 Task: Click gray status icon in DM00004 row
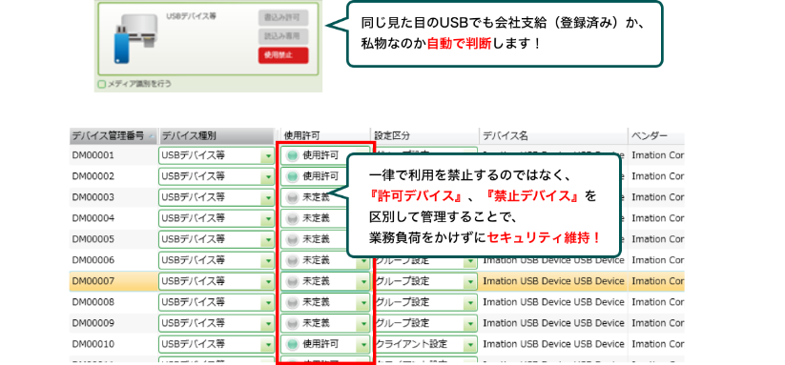(x=292, y=218)
